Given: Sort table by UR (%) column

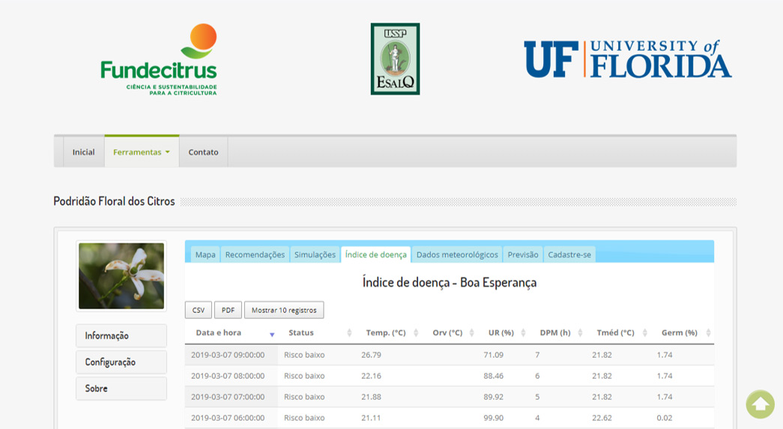Looking at the screenshot, I should click(x=504, y=332).
